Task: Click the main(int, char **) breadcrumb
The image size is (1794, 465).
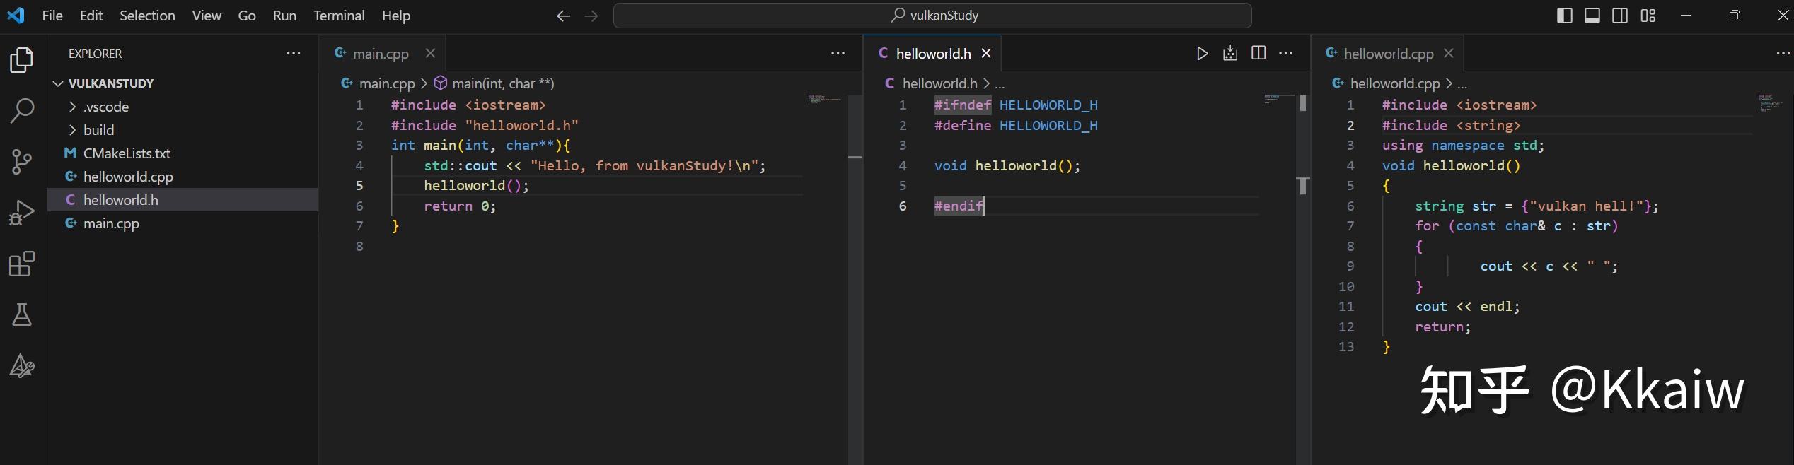Action: tap(502, 83)
